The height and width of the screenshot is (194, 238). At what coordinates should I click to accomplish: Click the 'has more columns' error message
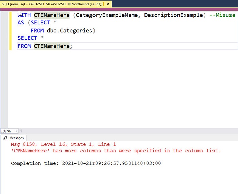tap(116, 151)
